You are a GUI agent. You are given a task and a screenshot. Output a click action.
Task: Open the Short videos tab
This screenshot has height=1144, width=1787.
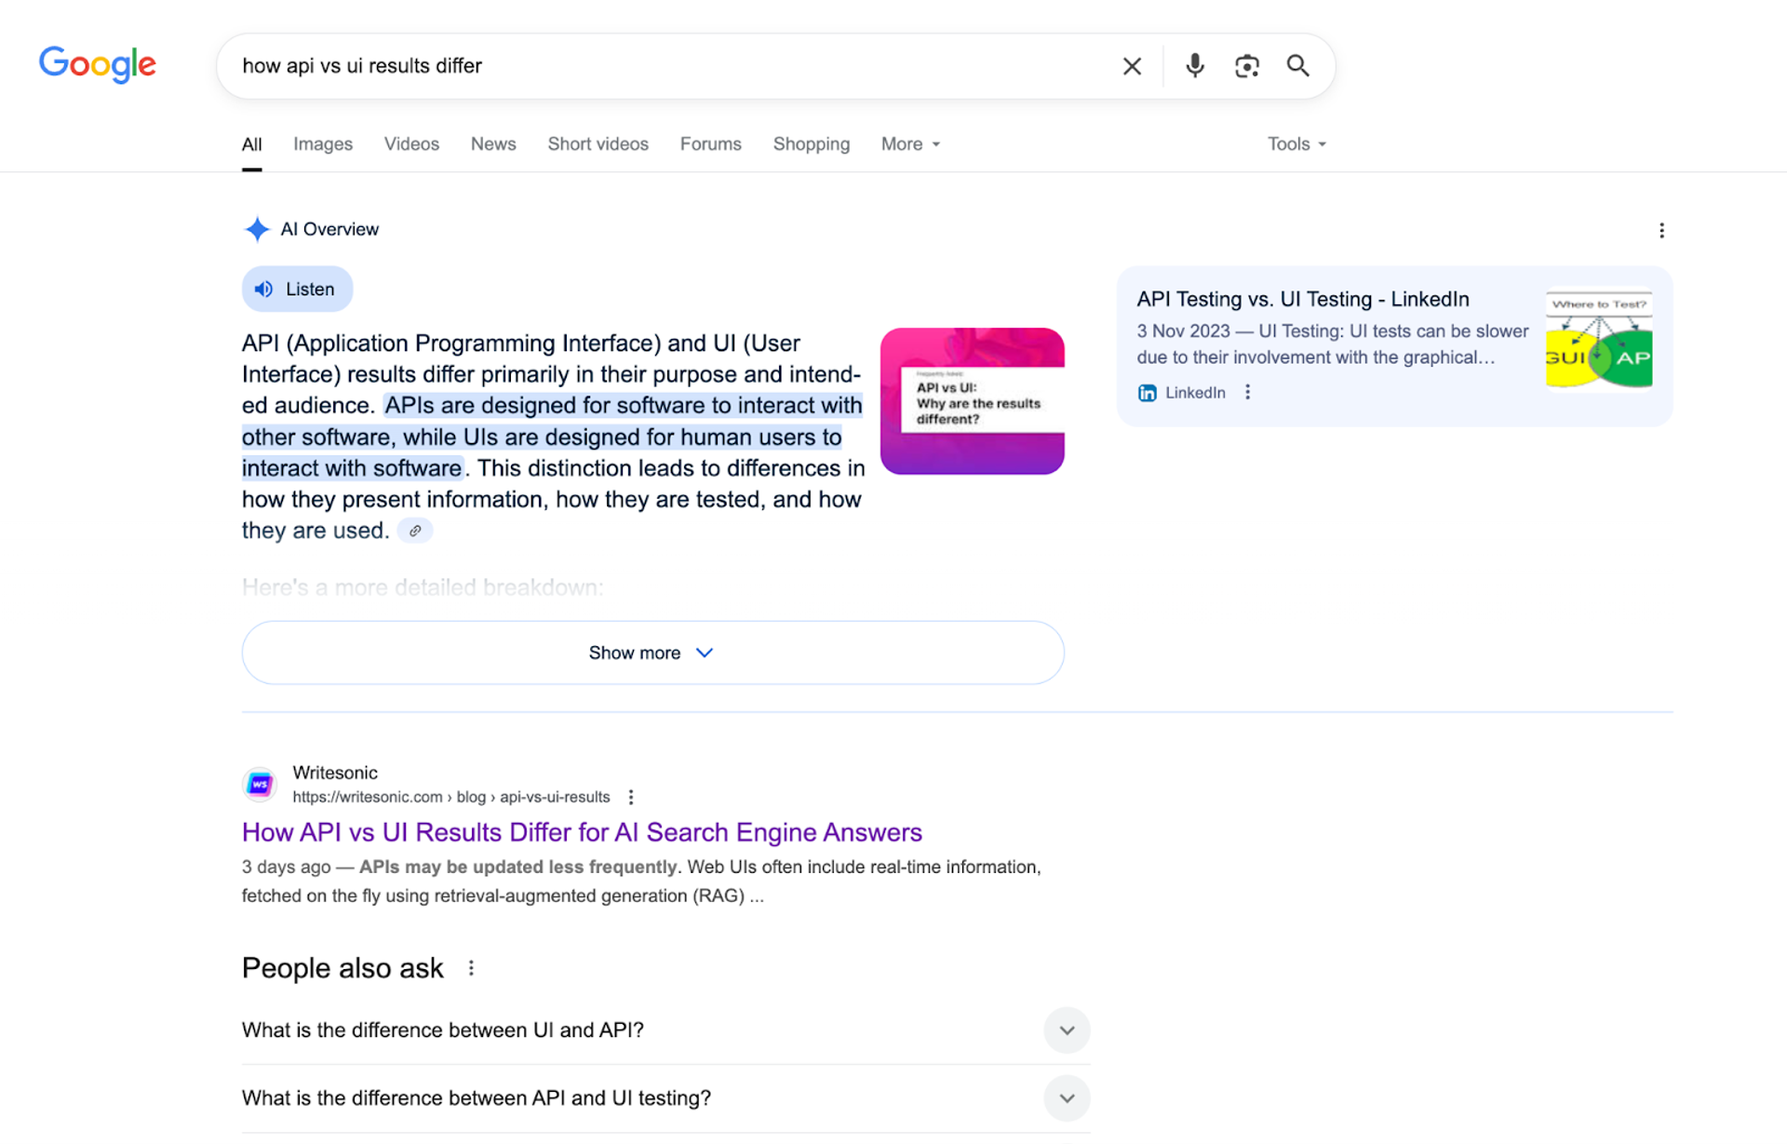(598, 144)
